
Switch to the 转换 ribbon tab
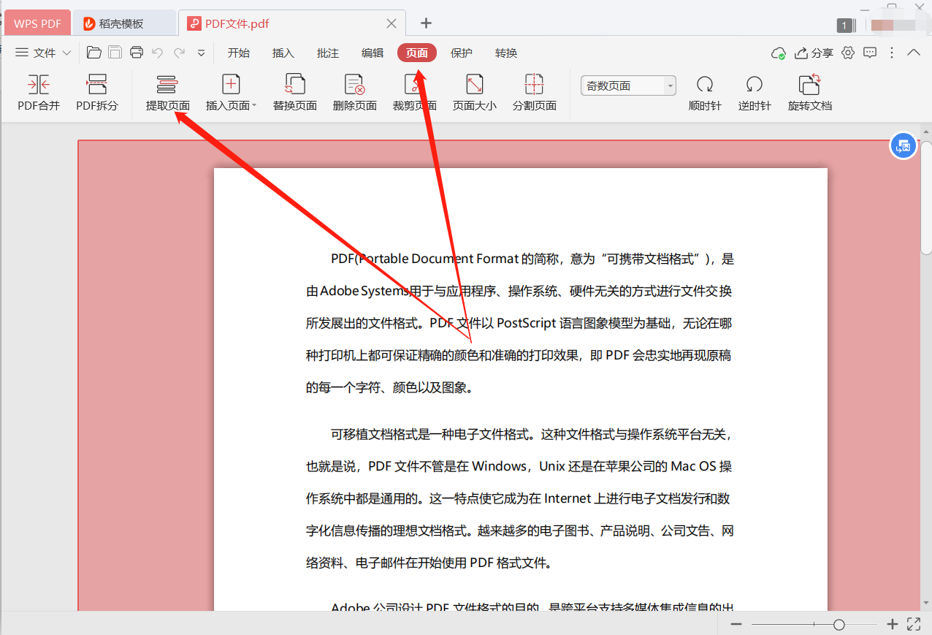tap(505, 53)
